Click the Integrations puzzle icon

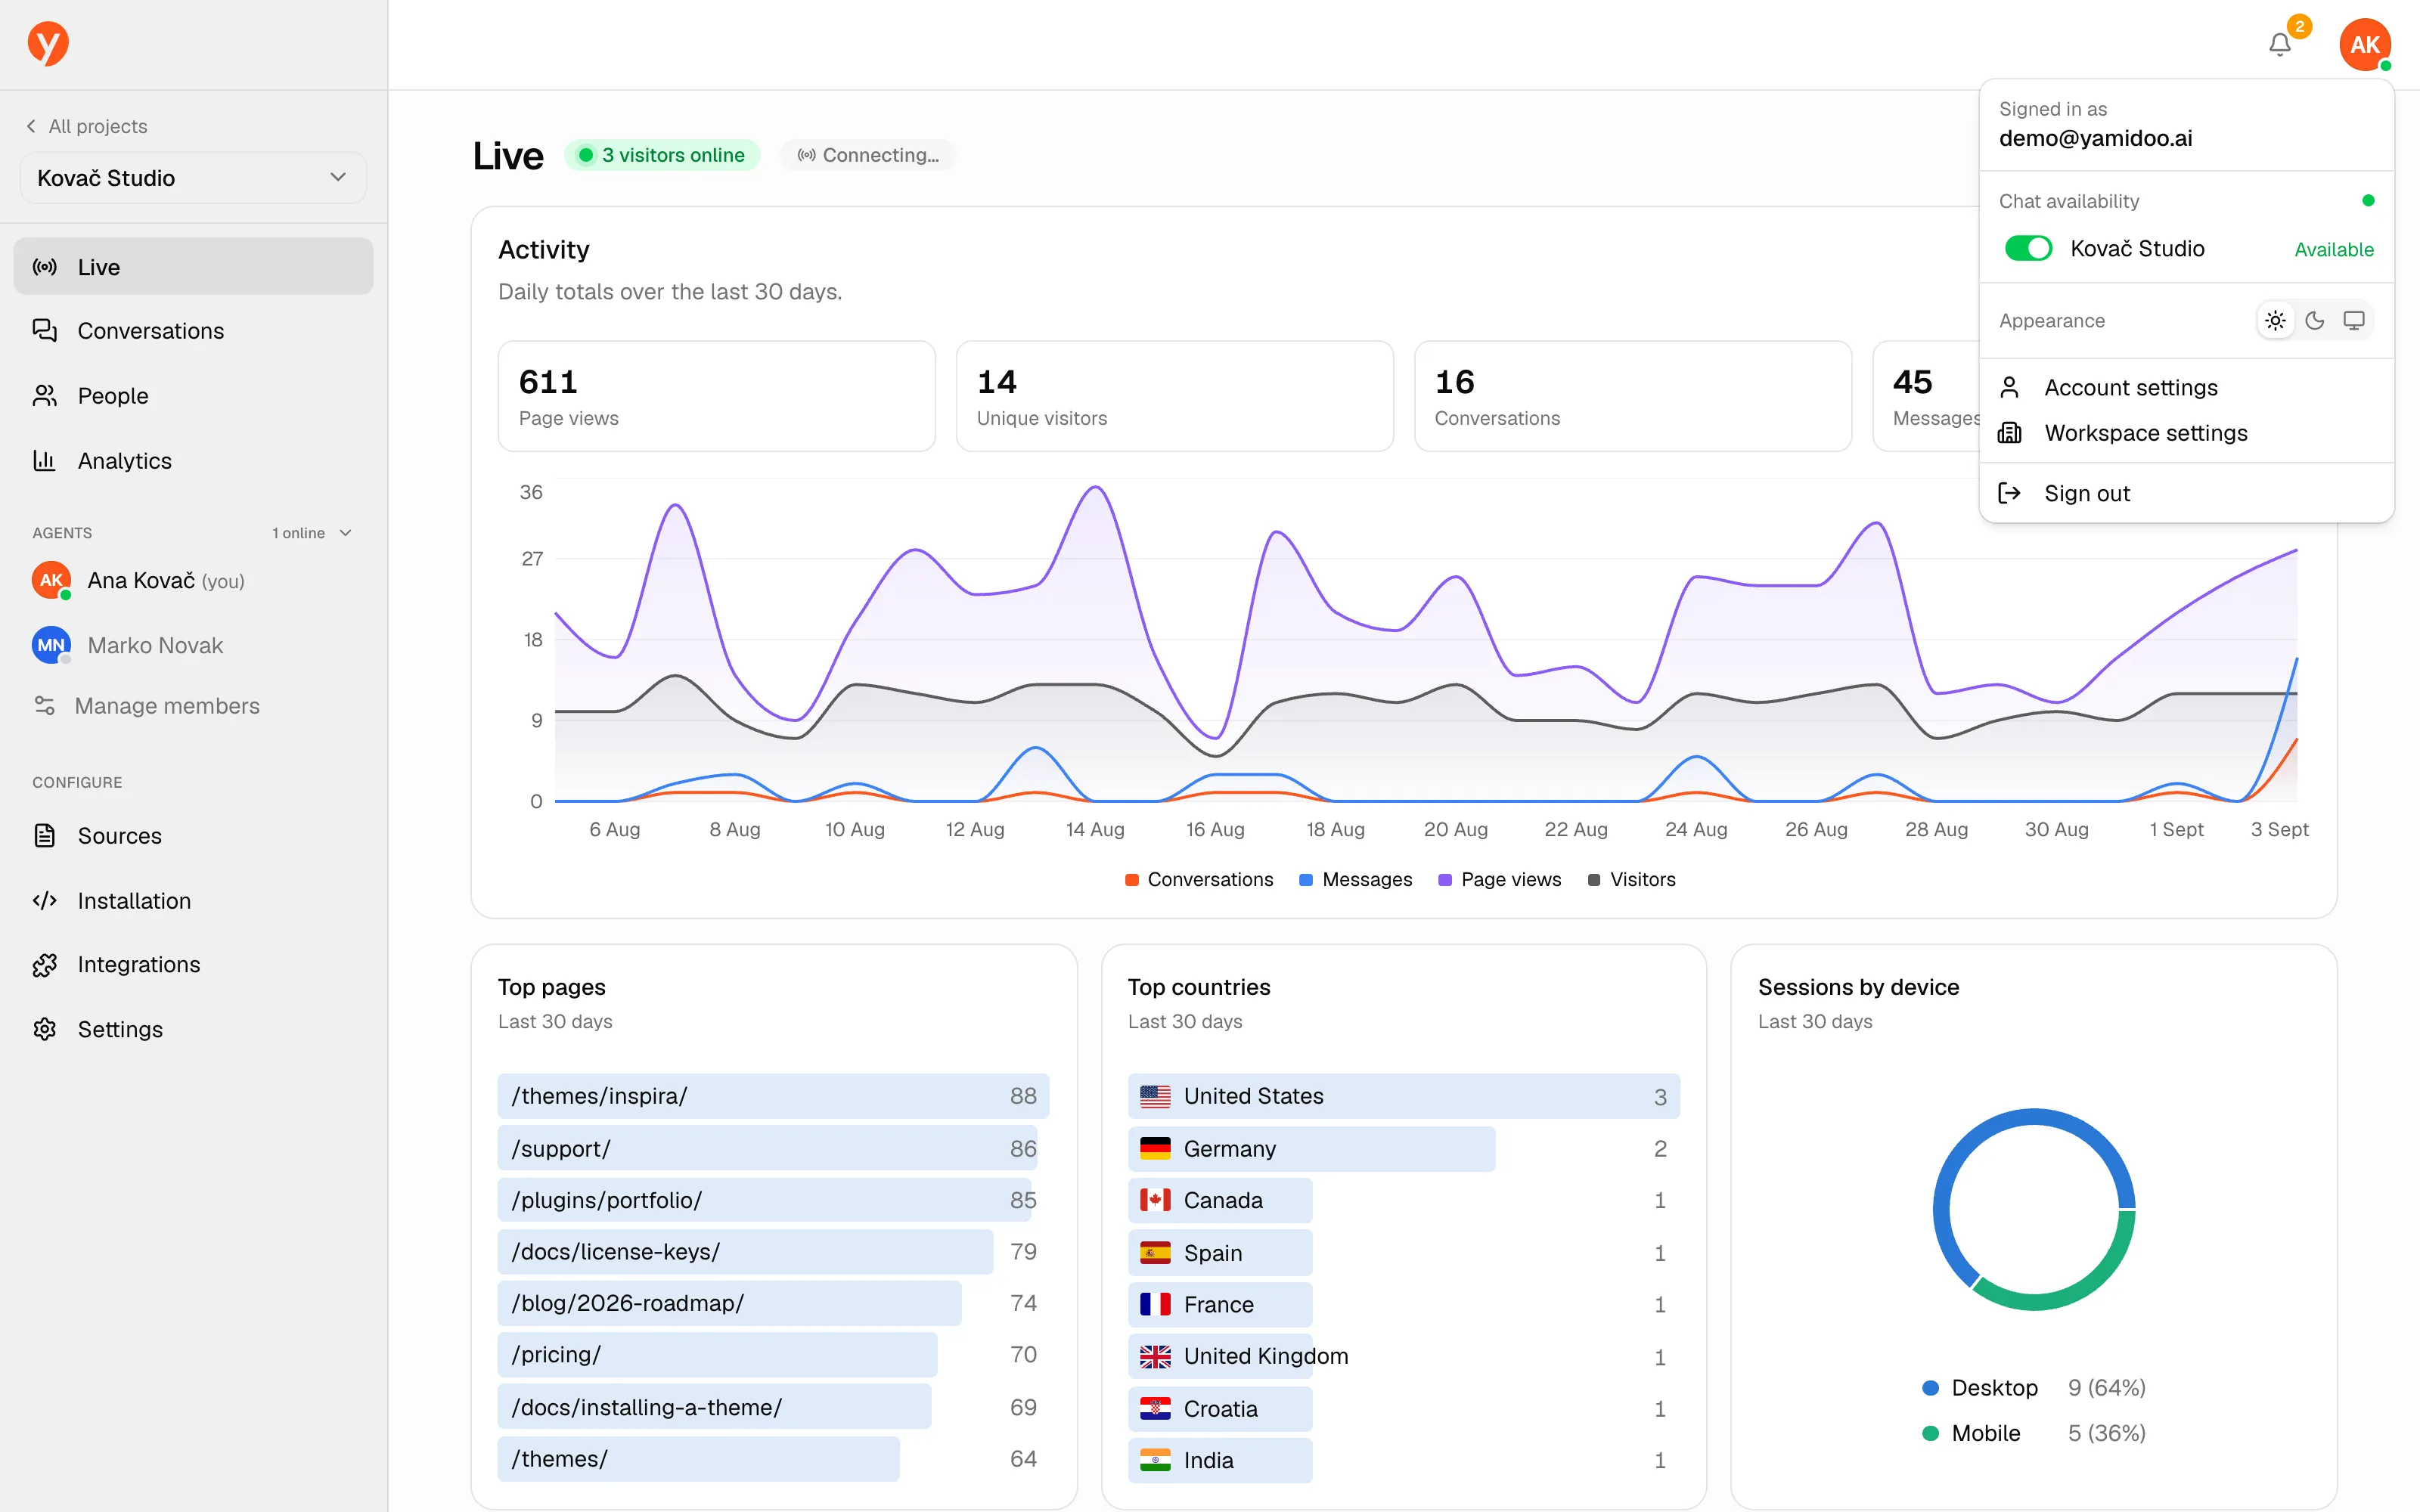(45, 965)
